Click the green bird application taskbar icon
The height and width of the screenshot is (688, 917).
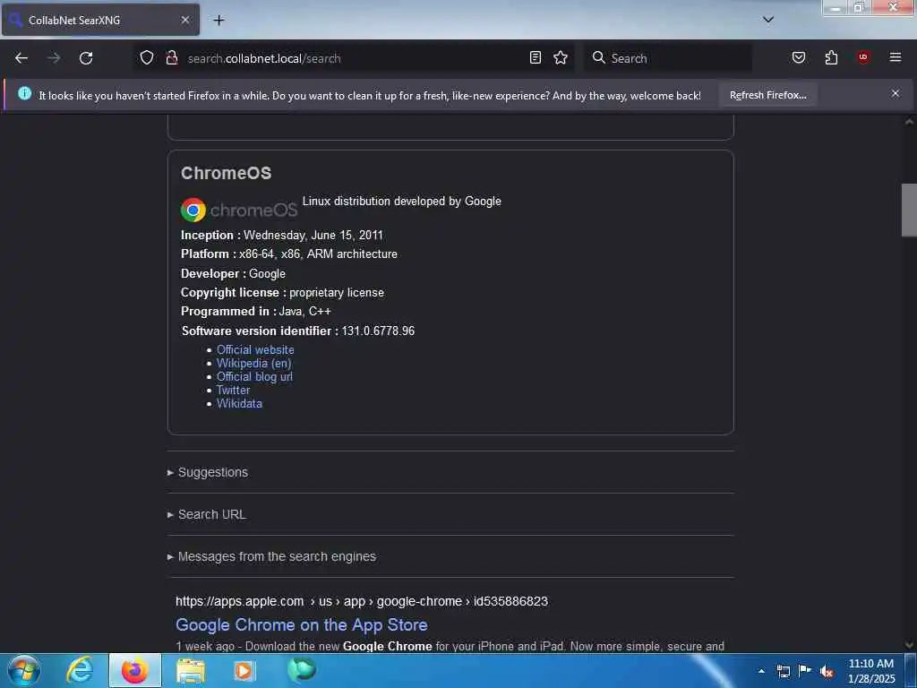(x=302, y=670)
